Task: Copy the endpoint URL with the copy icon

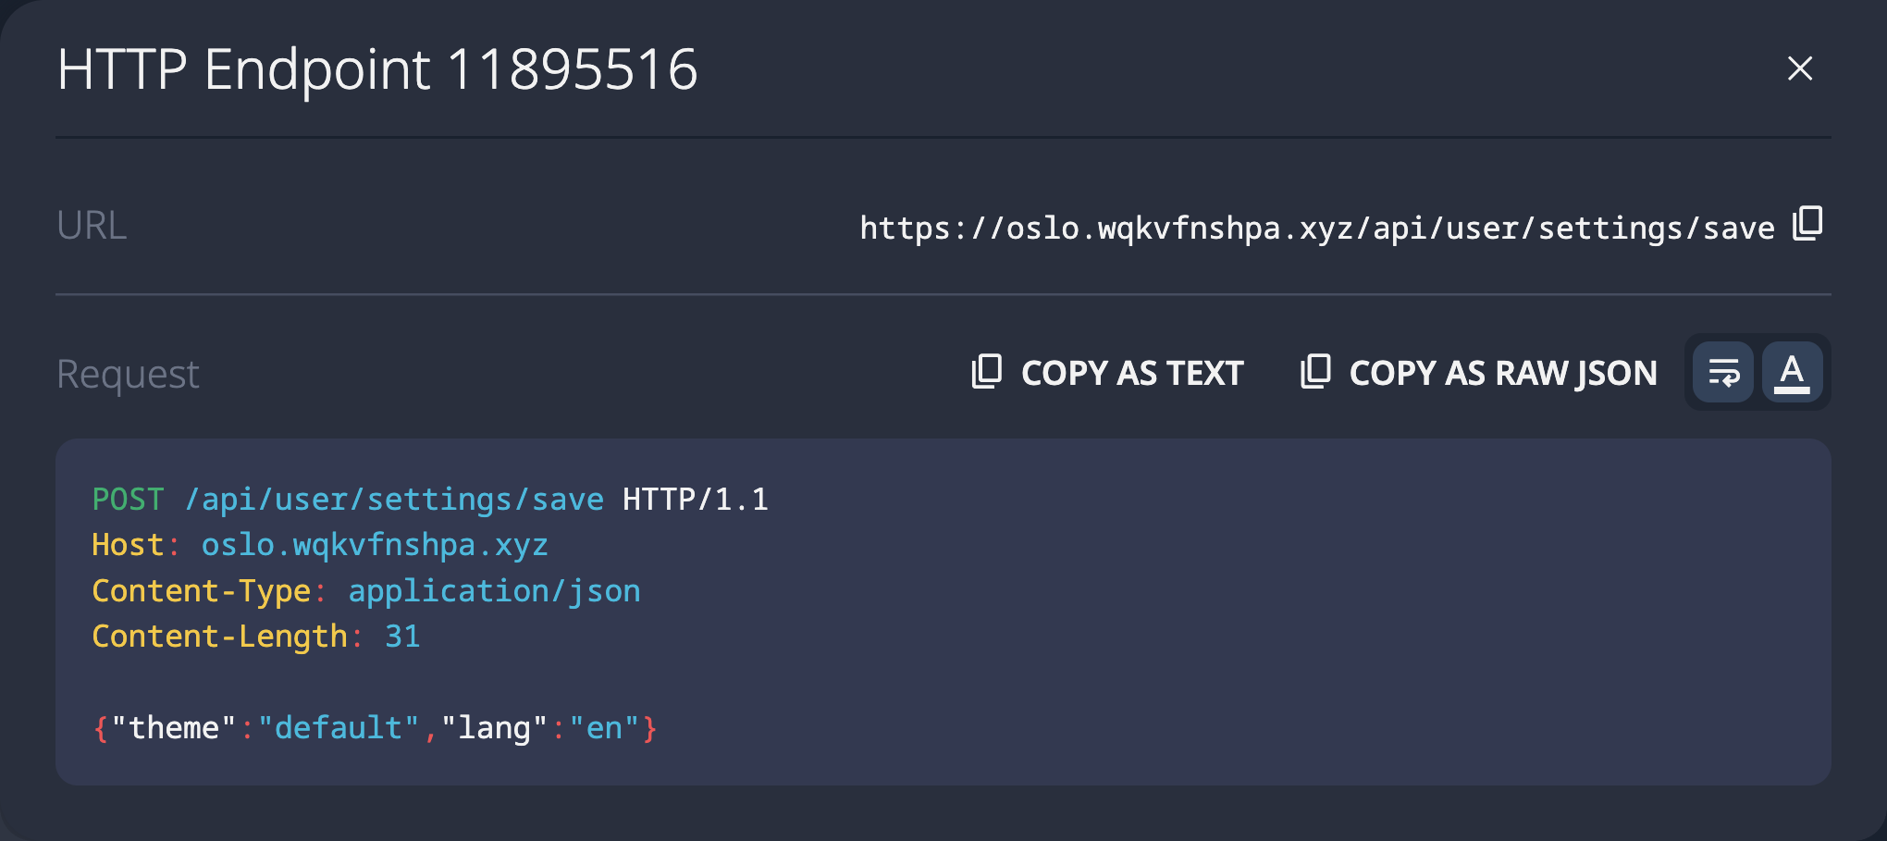Action: (1807, 224)
